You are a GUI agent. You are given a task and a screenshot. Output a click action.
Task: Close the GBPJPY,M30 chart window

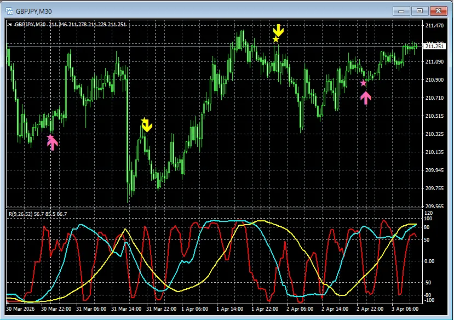(x=438, y=12)
